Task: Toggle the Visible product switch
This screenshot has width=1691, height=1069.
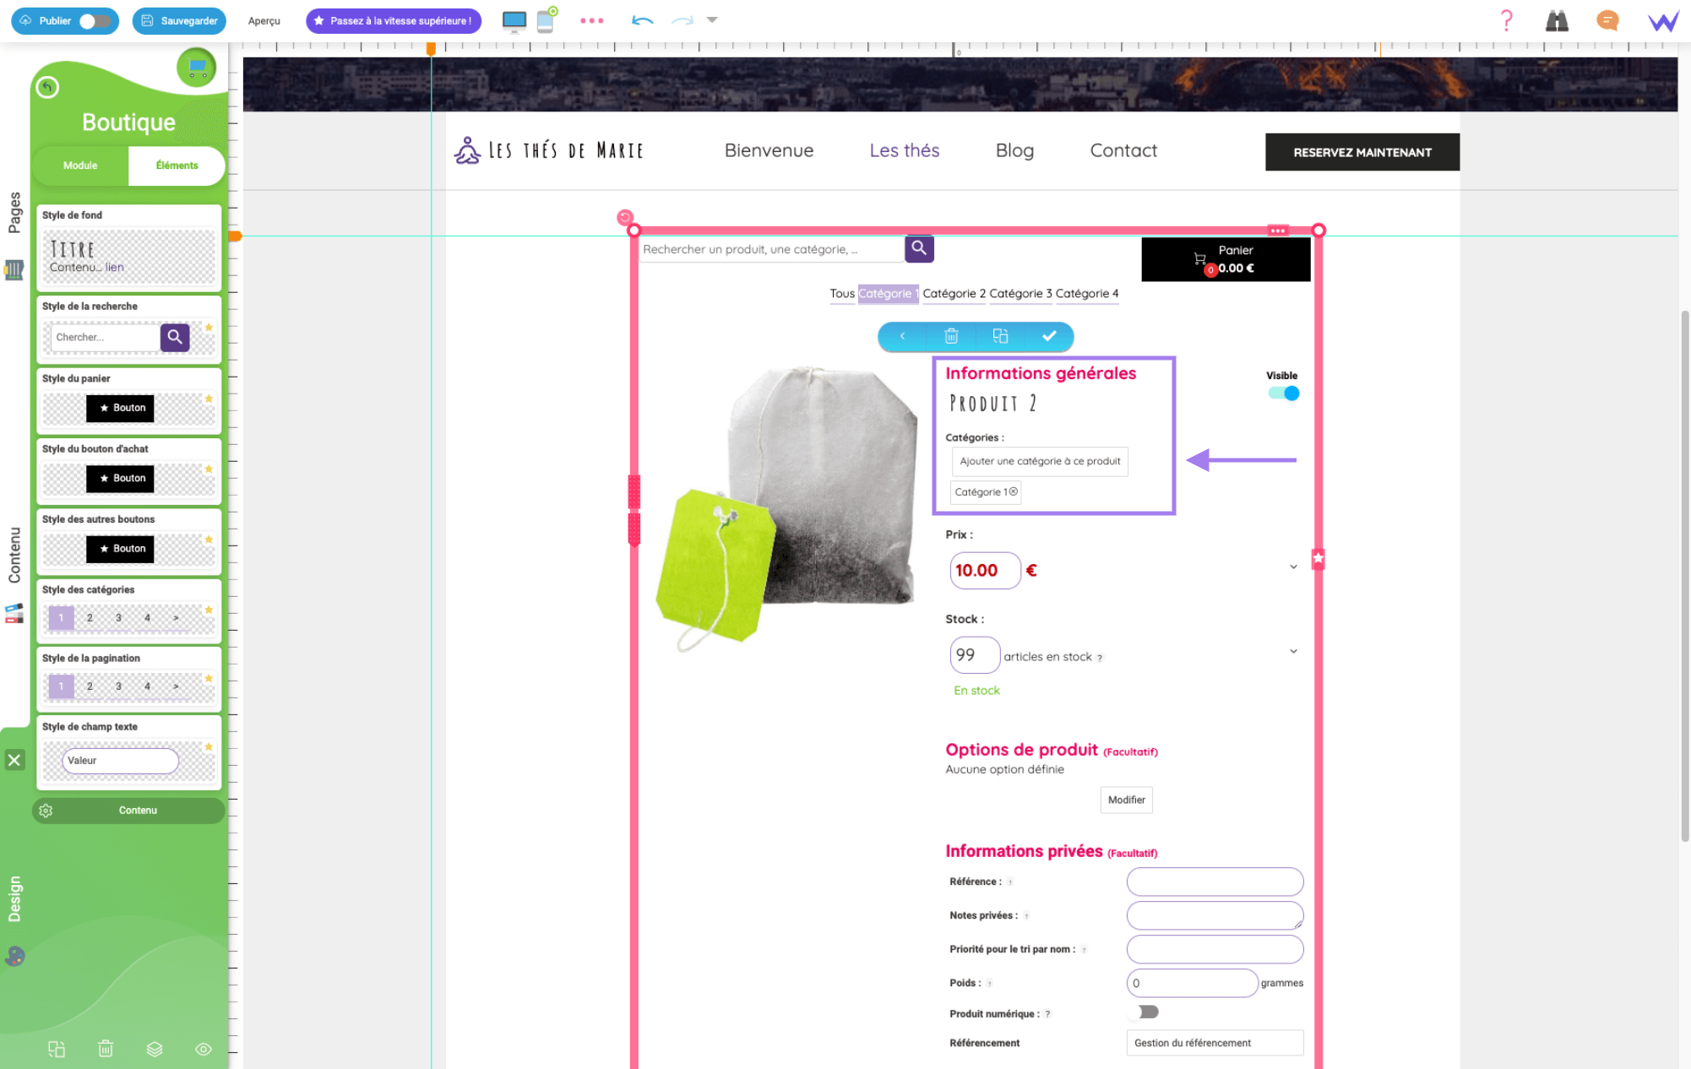Action: (1283, 393)
